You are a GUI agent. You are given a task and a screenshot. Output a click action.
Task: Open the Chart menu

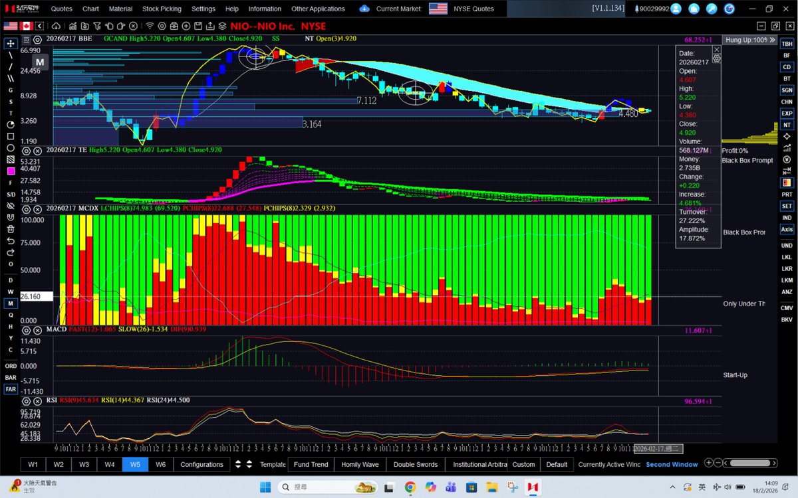(90, 9)
